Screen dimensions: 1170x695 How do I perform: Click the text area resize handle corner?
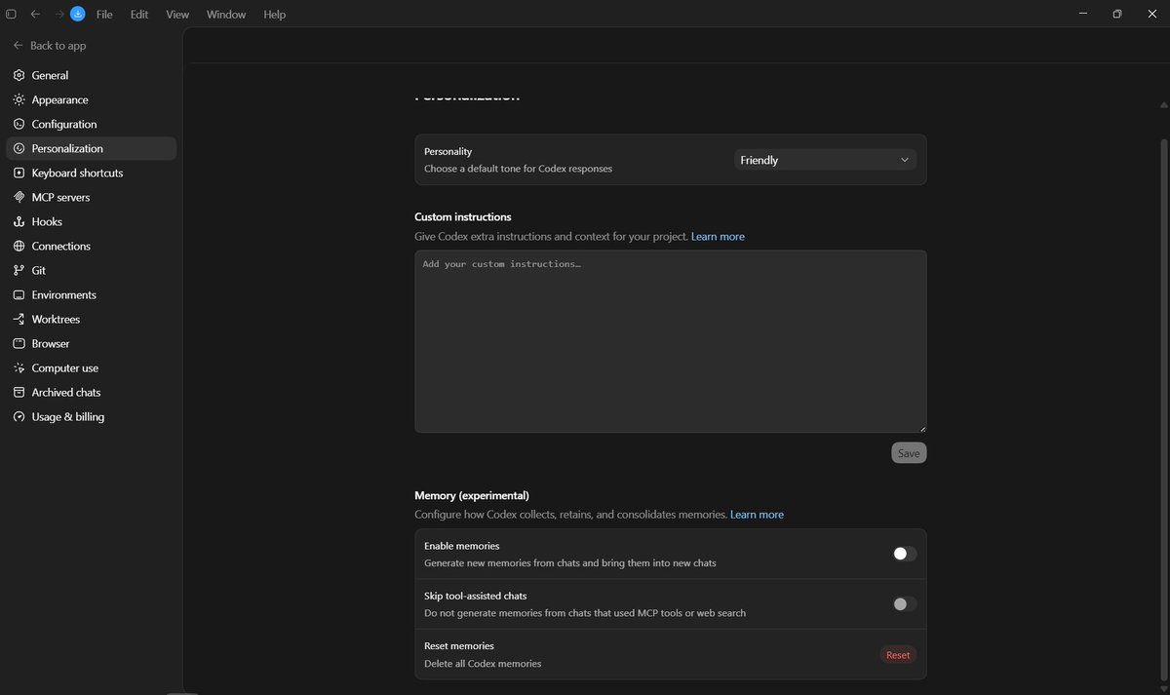pos(921,428)
